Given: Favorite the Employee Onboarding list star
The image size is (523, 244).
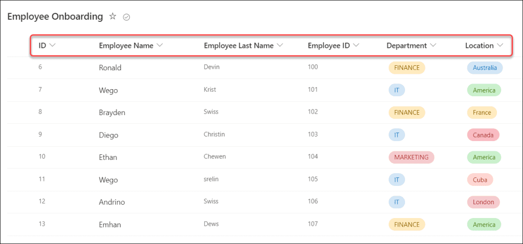Looking at the screenshot, I should (113, 17).
